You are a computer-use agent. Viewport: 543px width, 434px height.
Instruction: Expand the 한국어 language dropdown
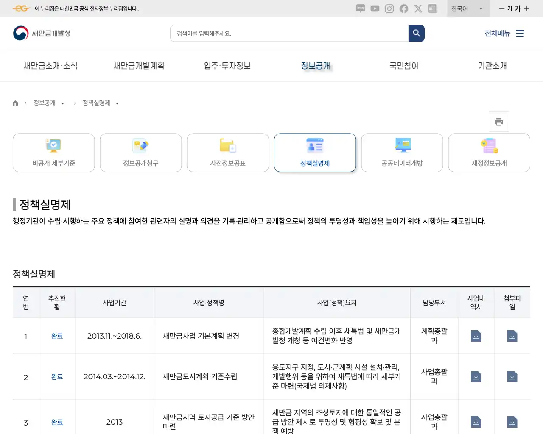[x=468, y=8]
